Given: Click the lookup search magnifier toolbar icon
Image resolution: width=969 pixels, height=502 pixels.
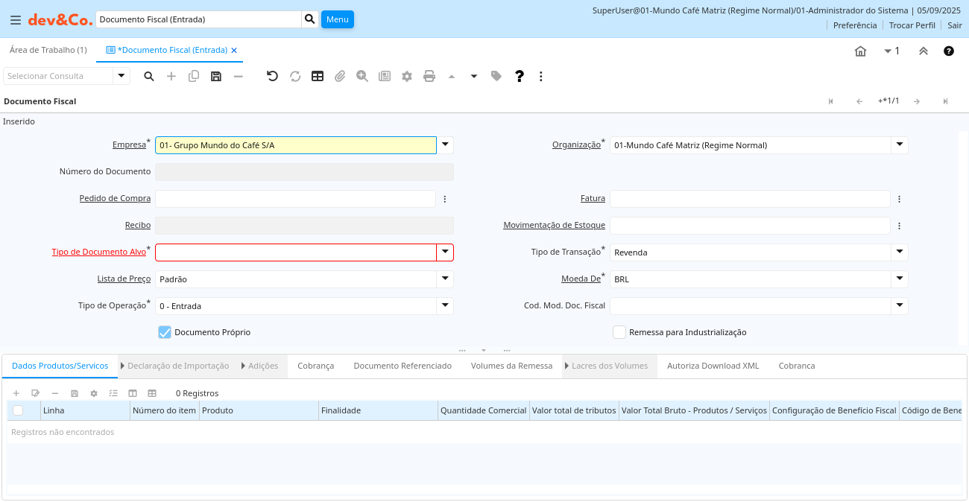Looking at the screenshot, I should click(x=149, y=76).
